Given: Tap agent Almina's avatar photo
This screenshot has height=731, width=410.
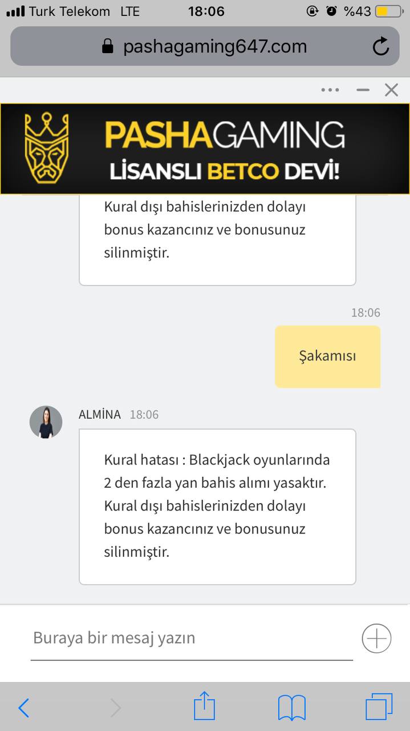Looking at the screenshot, I should click(x=46, y=422).
